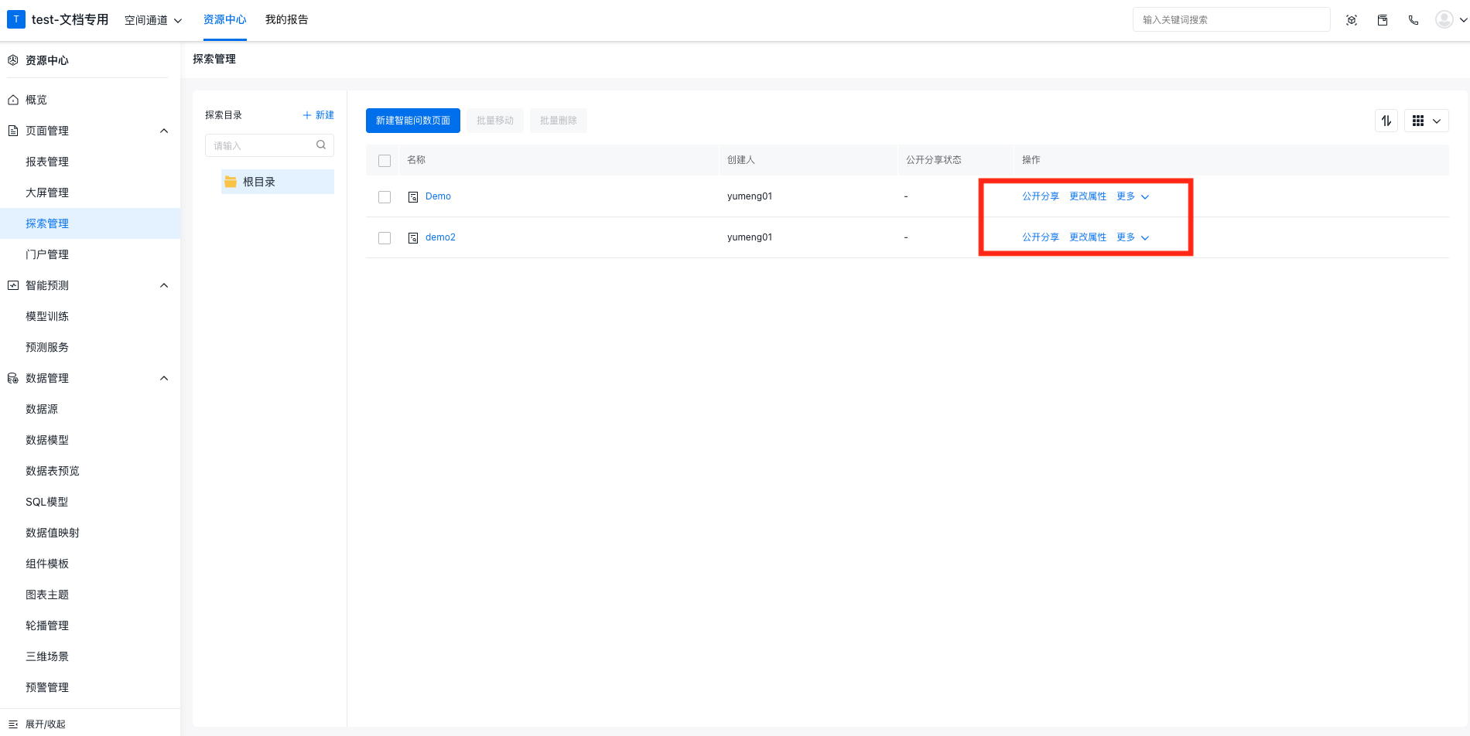The image size is (1470, 736).
Task: Collapse the 页面管理 section chevron
Action: click(164, 131)
